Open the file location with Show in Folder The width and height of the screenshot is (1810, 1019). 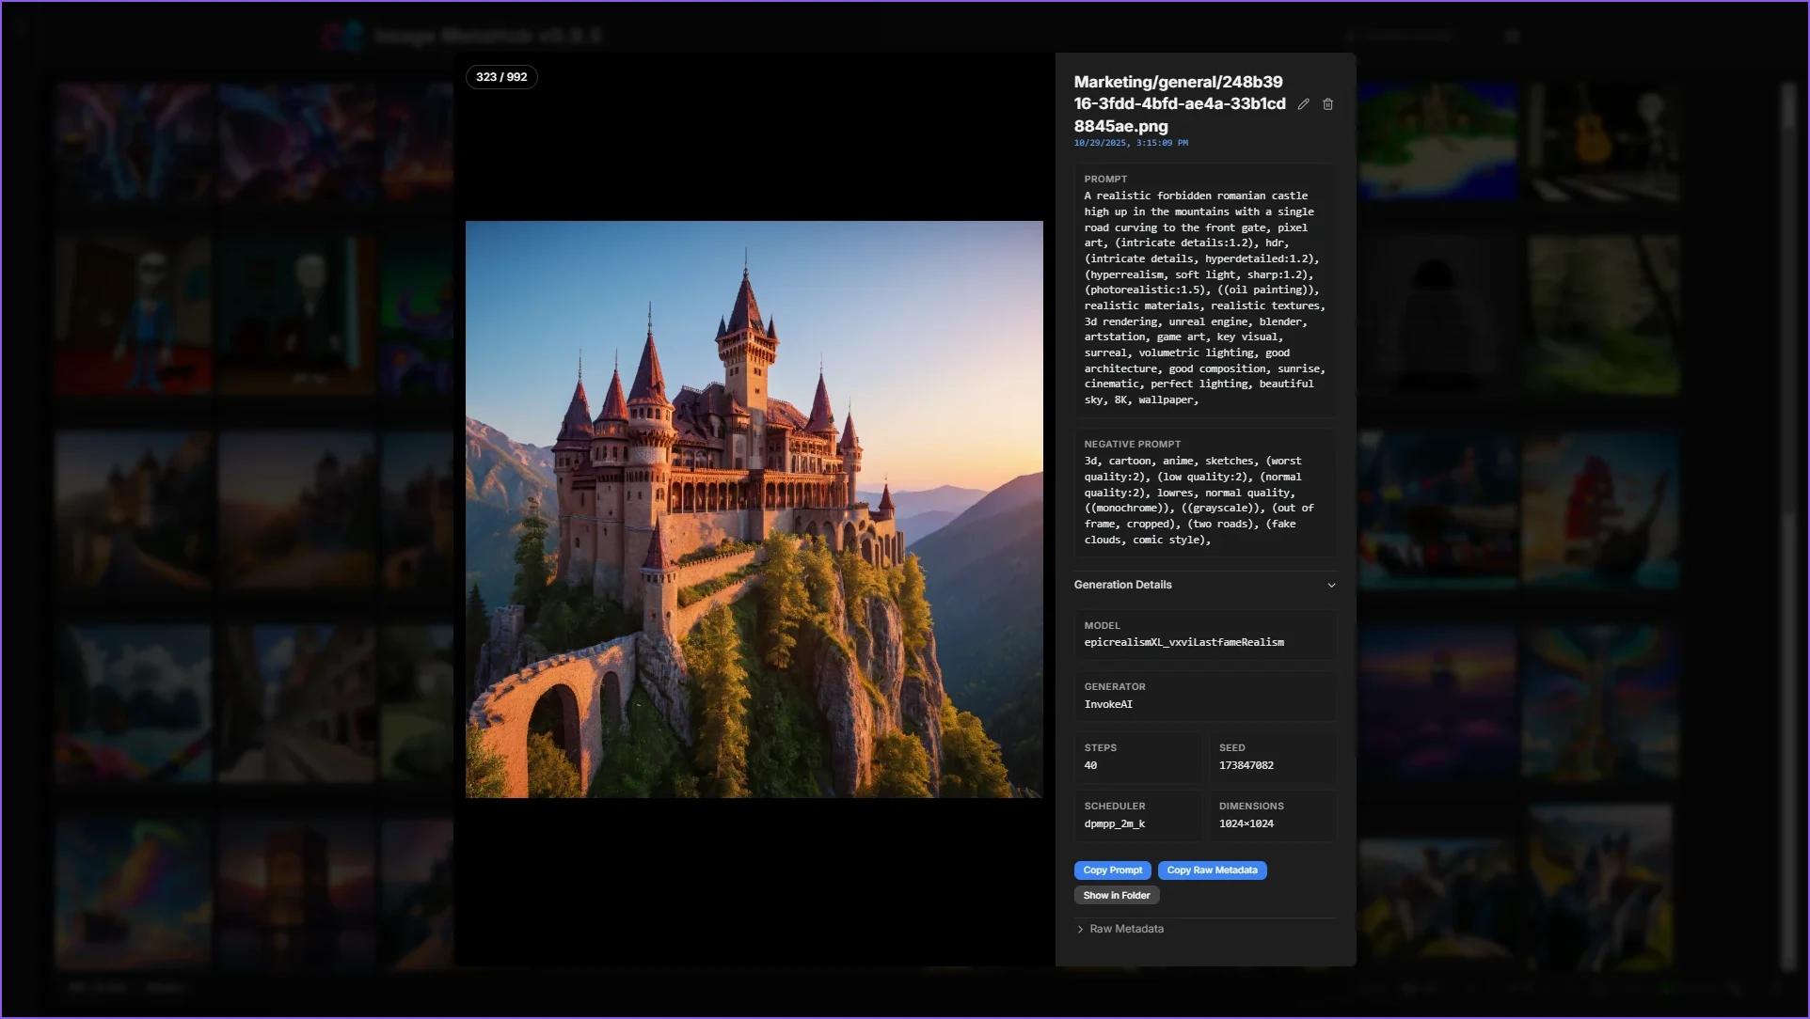tap(1116, 895)
